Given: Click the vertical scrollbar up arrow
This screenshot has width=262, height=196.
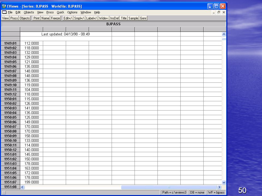Looking at the screenshot, I should coord(224,34).
